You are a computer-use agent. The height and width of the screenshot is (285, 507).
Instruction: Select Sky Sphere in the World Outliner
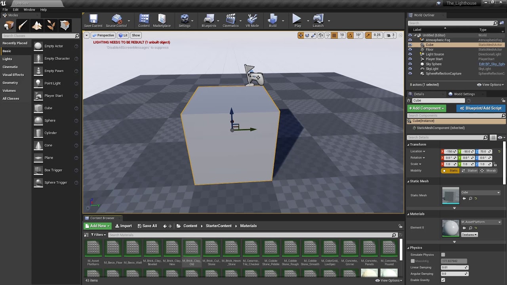tap(434, 64)
